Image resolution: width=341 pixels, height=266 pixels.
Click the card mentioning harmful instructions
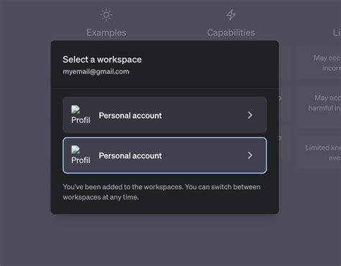320,107
